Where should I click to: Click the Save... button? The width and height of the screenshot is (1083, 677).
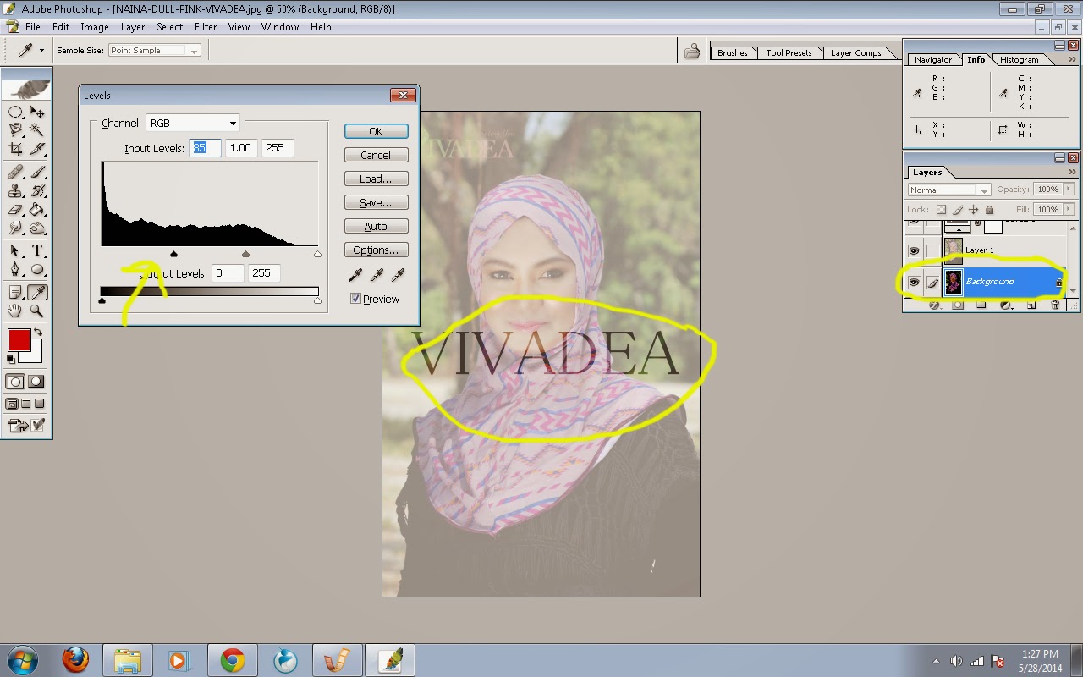[x=376, y=202]
